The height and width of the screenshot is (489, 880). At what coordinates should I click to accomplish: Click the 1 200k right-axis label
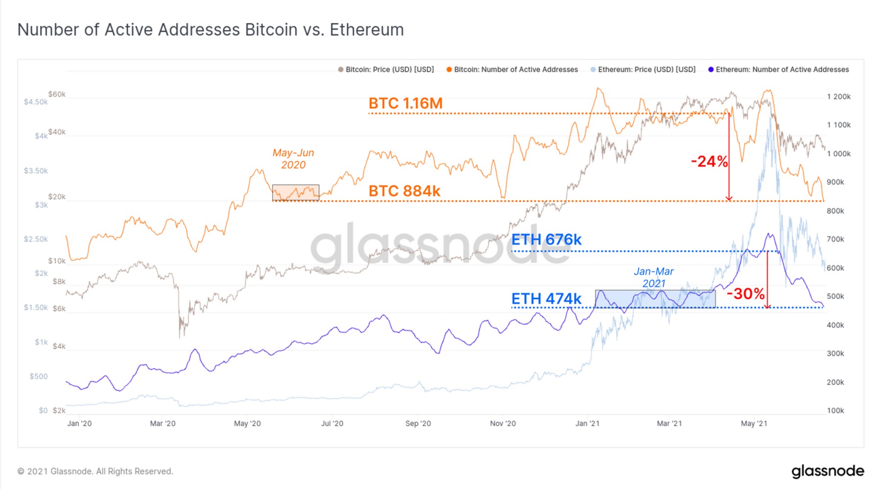(838, 97)
